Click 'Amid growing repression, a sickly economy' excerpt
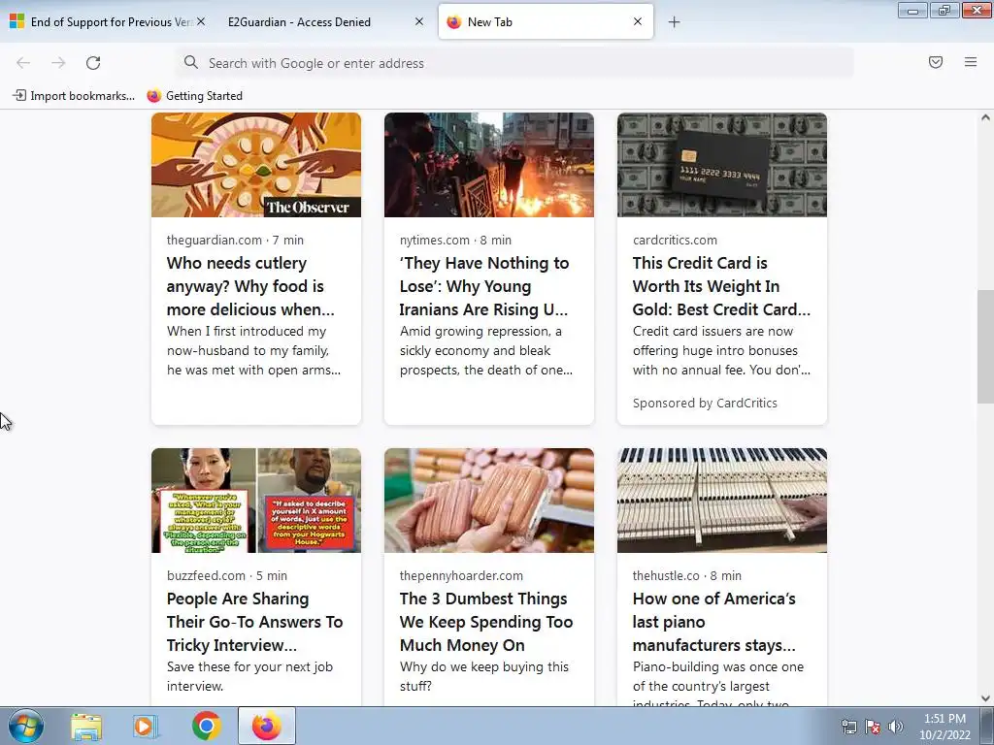 (x=486, y=350)
